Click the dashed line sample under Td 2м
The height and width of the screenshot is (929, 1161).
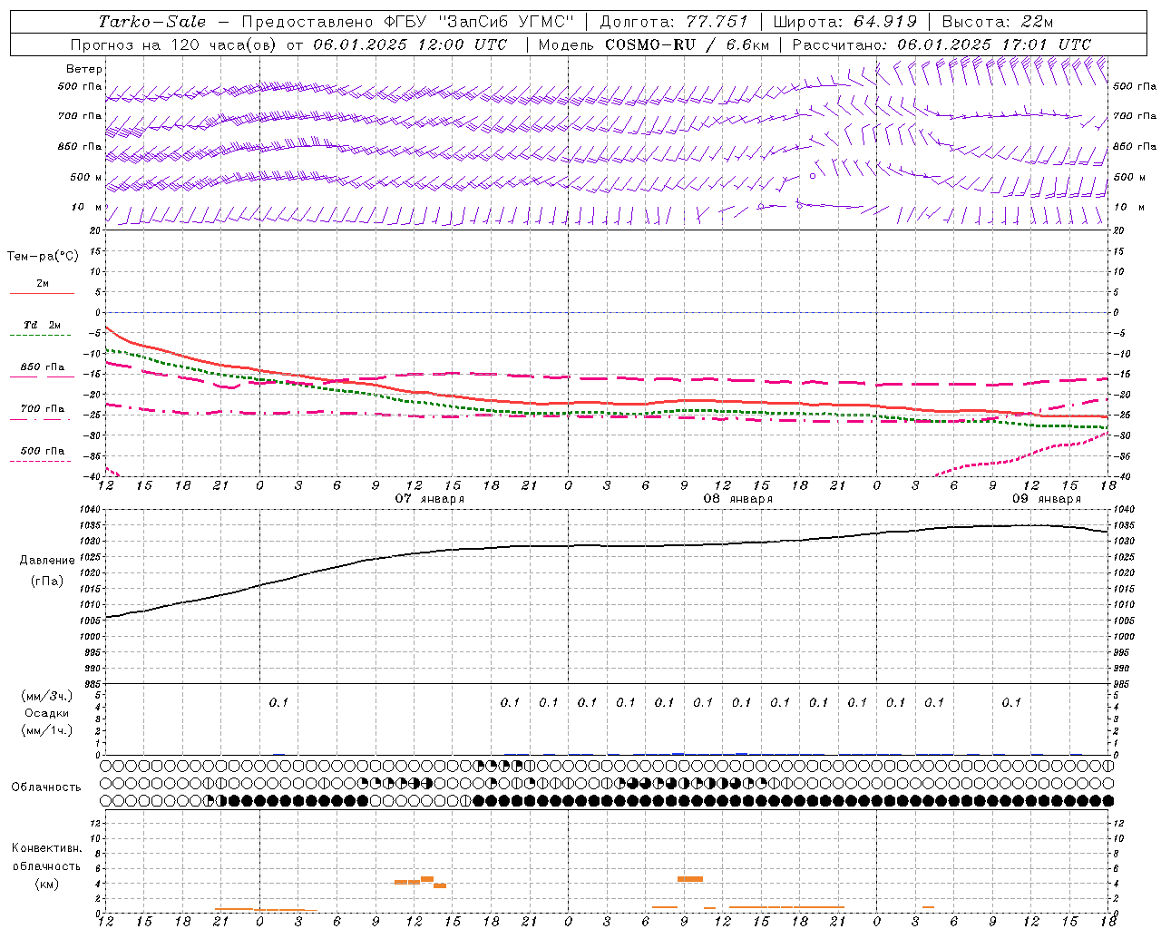[40, 337]
